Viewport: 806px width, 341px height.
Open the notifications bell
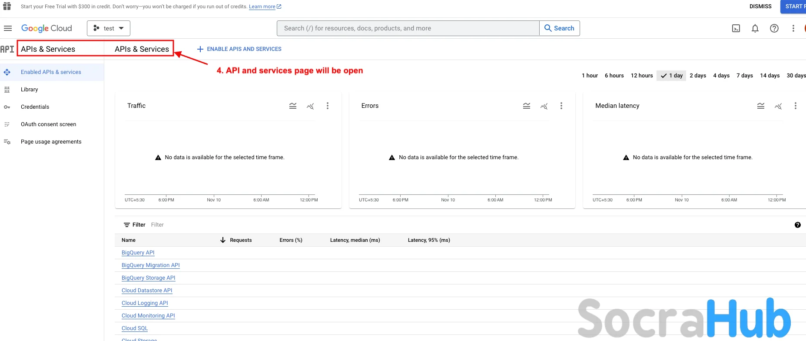pos(755,28)
